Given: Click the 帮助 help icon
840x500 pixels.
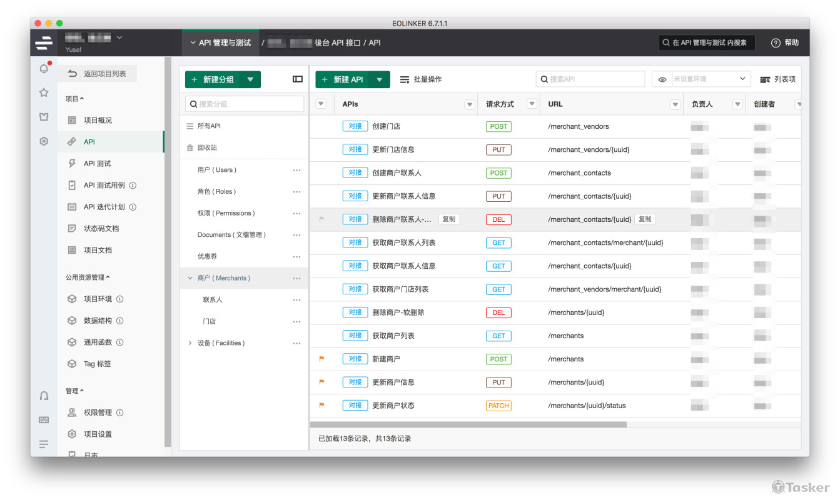Looking at the screenshot, I should coord(776,42).
